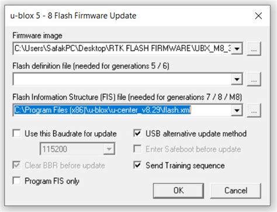The image size is (277, 212).
Task: Expand the Firmware image path dropdown
Action: click(x=237, y=48)
